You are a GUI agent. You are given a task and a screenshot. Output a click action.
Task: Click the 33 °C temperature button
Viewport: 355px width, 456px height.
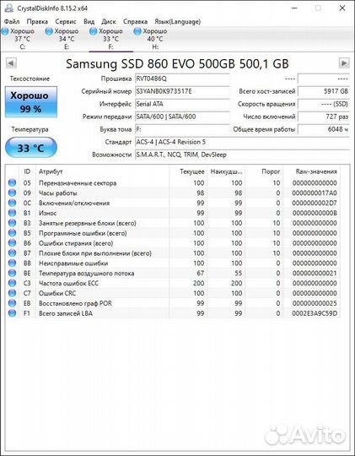click(31, 148)
